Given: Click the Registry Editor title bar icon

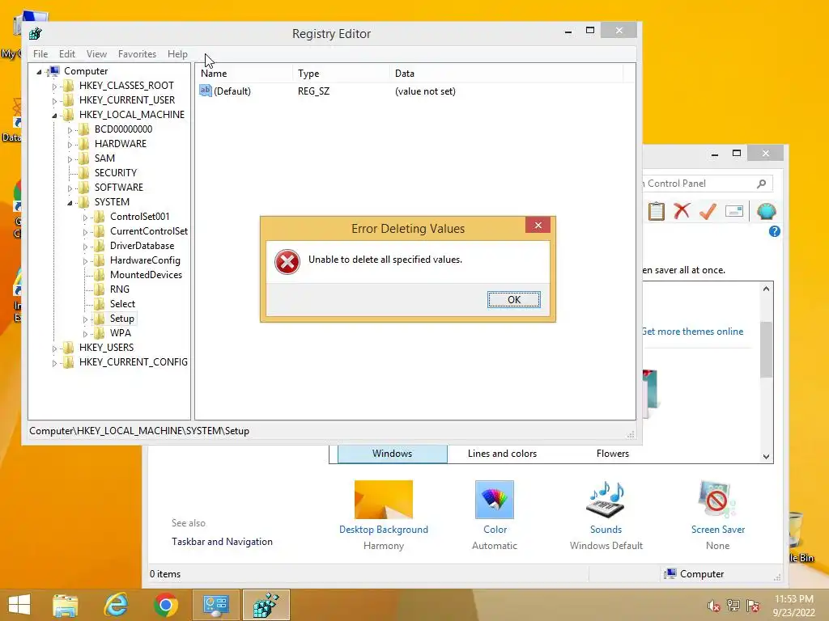Looking at the screenshot, I should (x=36, y=33).
